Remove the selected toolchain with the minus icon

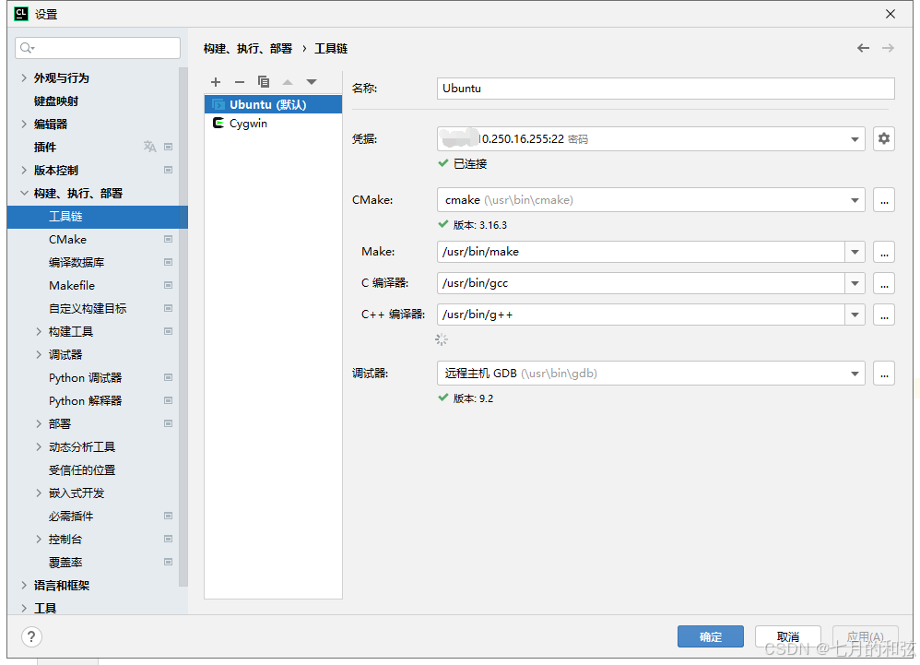coord(240,82)
